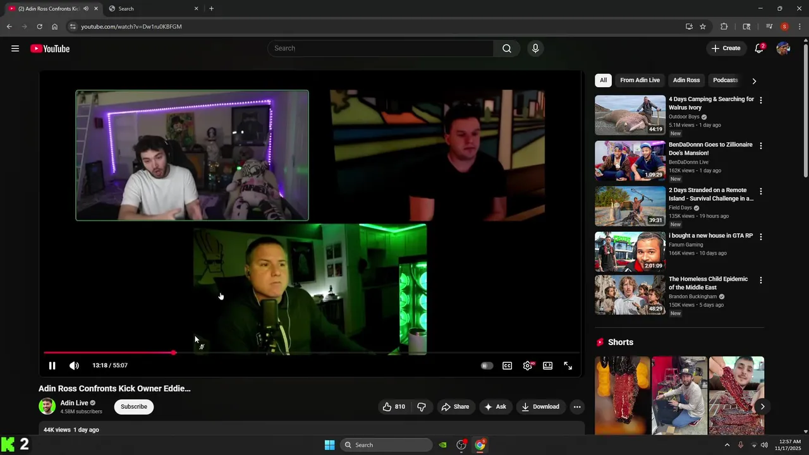Open the Windows Start menu

pyautogui.click(x=329, y=445)
